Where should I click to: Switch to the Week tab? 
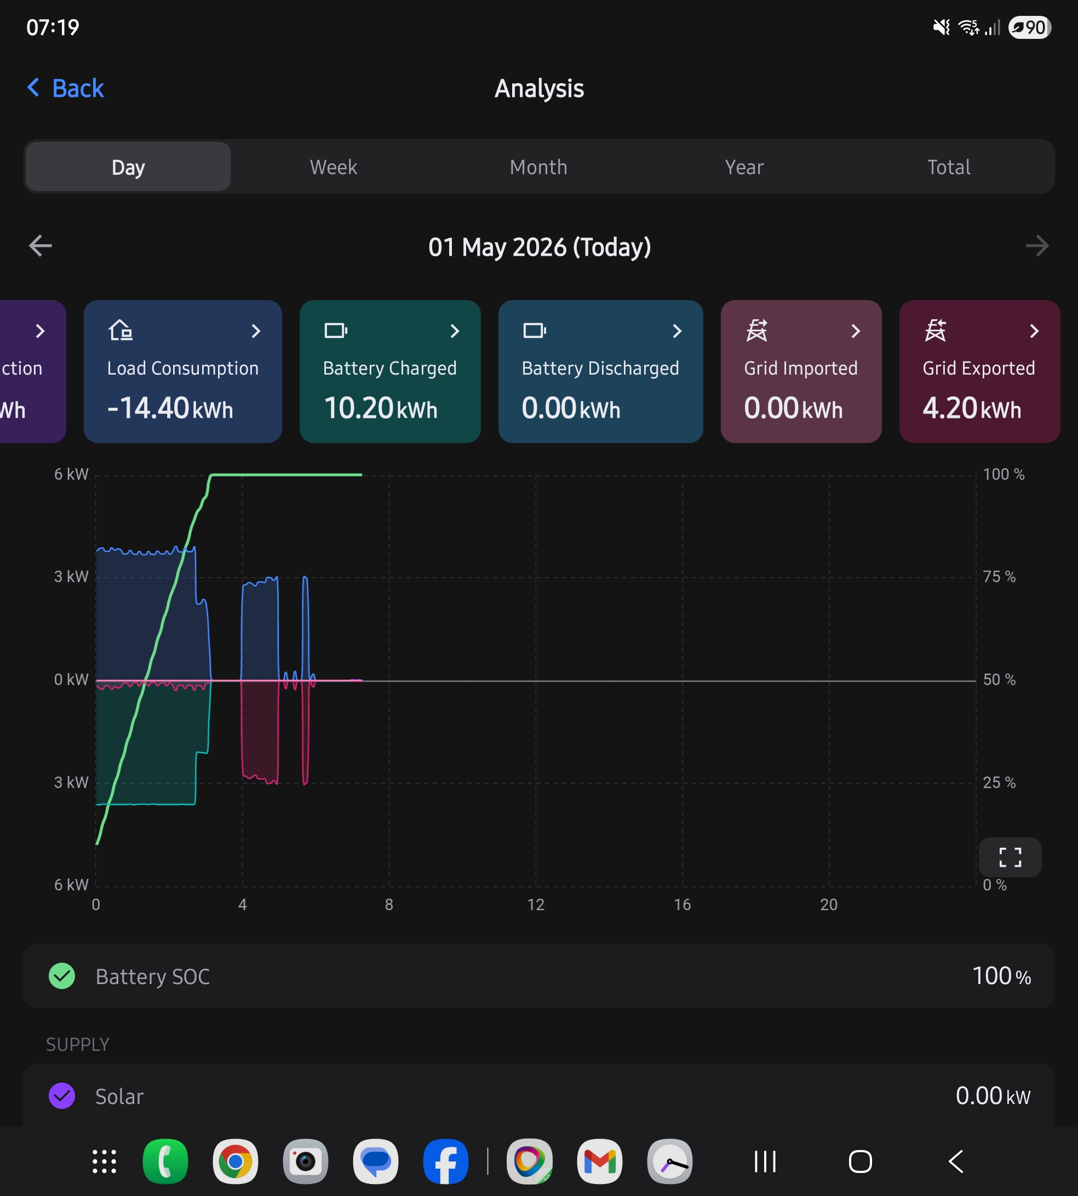tap(334, 167)
